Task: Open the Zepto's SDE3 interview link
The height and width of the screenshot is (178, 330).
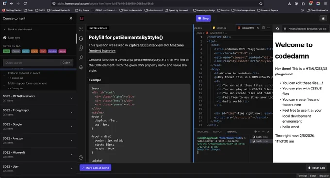Action: pyautogui.click(x=146, y=45)
